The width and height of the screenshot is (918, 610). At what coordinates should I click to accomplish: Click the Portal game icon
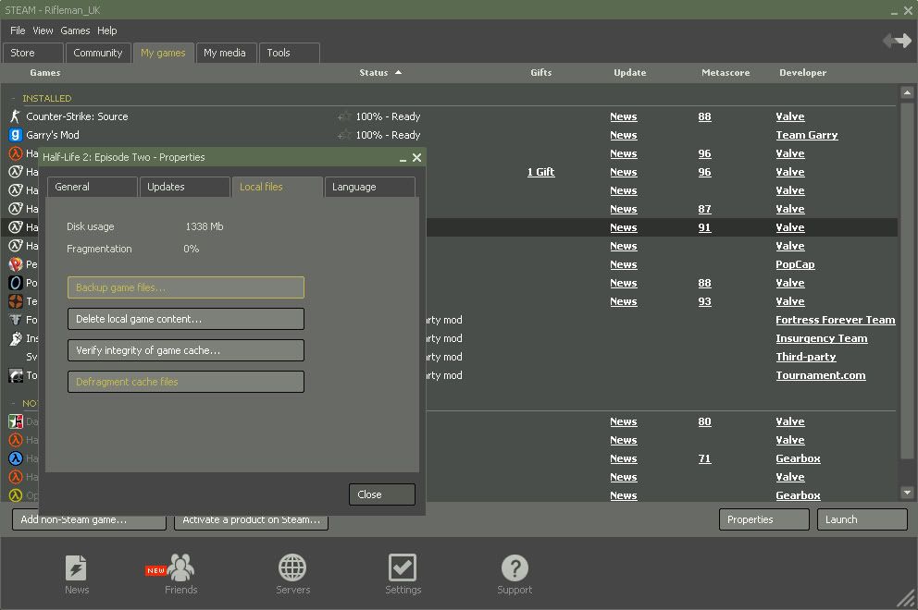pyautogui.click(x=15, y=283)
